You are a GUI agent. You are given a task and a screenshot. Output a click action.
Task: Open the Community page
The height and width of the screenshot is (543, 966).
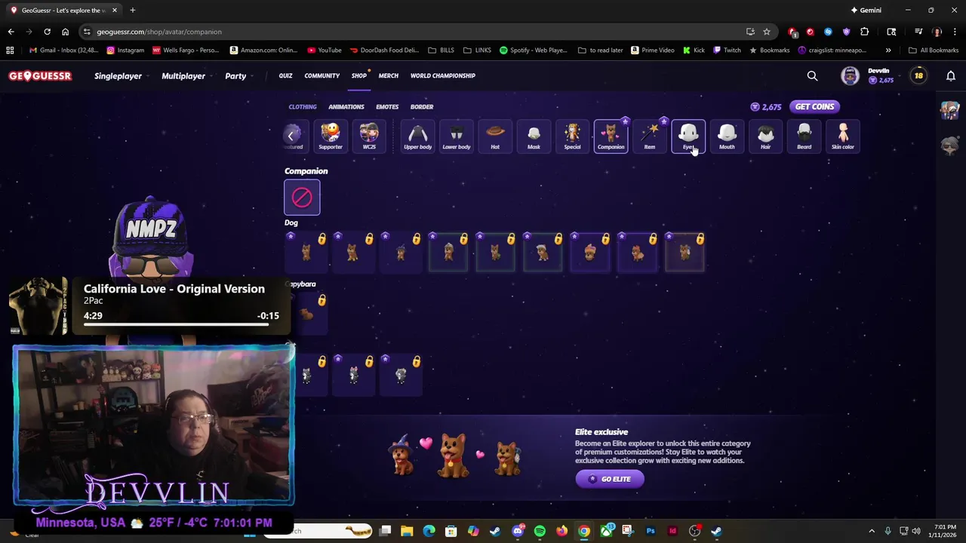pos(322,76)
